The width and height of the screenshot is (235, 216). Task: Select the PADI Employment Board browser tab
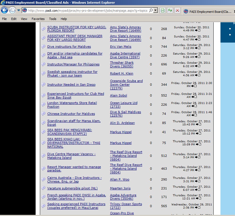click(208, 12)
